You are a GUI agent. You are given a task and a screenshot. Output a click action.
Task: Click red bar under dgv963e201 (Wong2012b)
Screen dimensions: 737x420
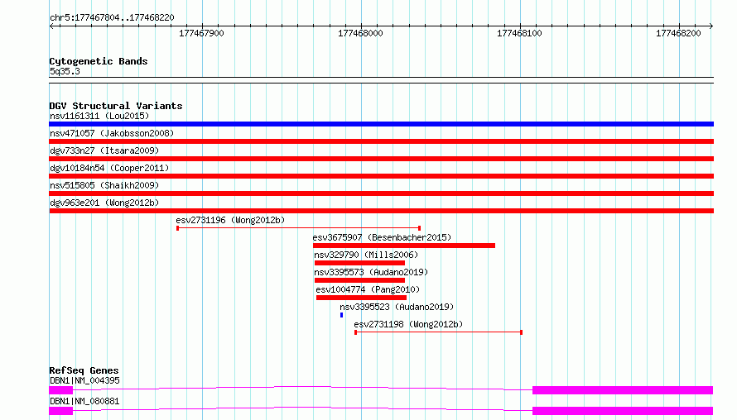tap(381, 211)
